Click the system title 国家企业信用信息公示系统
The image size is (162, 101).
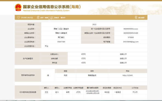[x=46, y=7]
